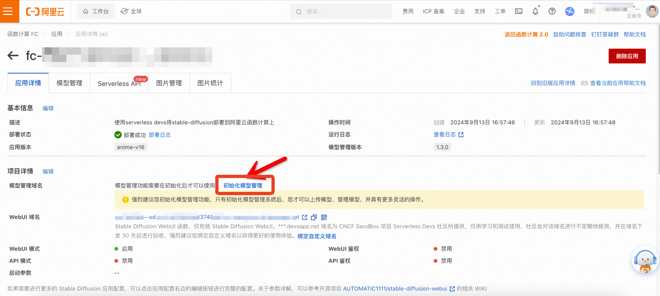Open WebUI domain in new window icon
Screen dimensions: 660x296
coord(305,217)
